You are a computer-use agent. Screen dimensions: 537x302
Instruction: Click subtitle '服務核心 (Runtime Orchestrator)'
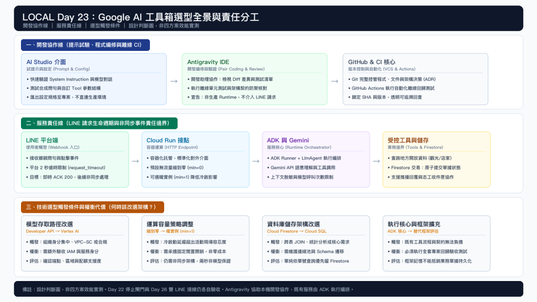[x=299, y=147]
